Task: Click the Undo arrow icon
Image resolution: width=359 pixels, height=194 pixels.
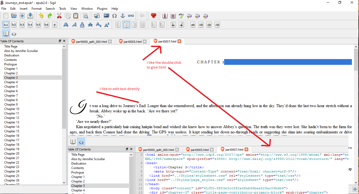Action: (41, 16)
